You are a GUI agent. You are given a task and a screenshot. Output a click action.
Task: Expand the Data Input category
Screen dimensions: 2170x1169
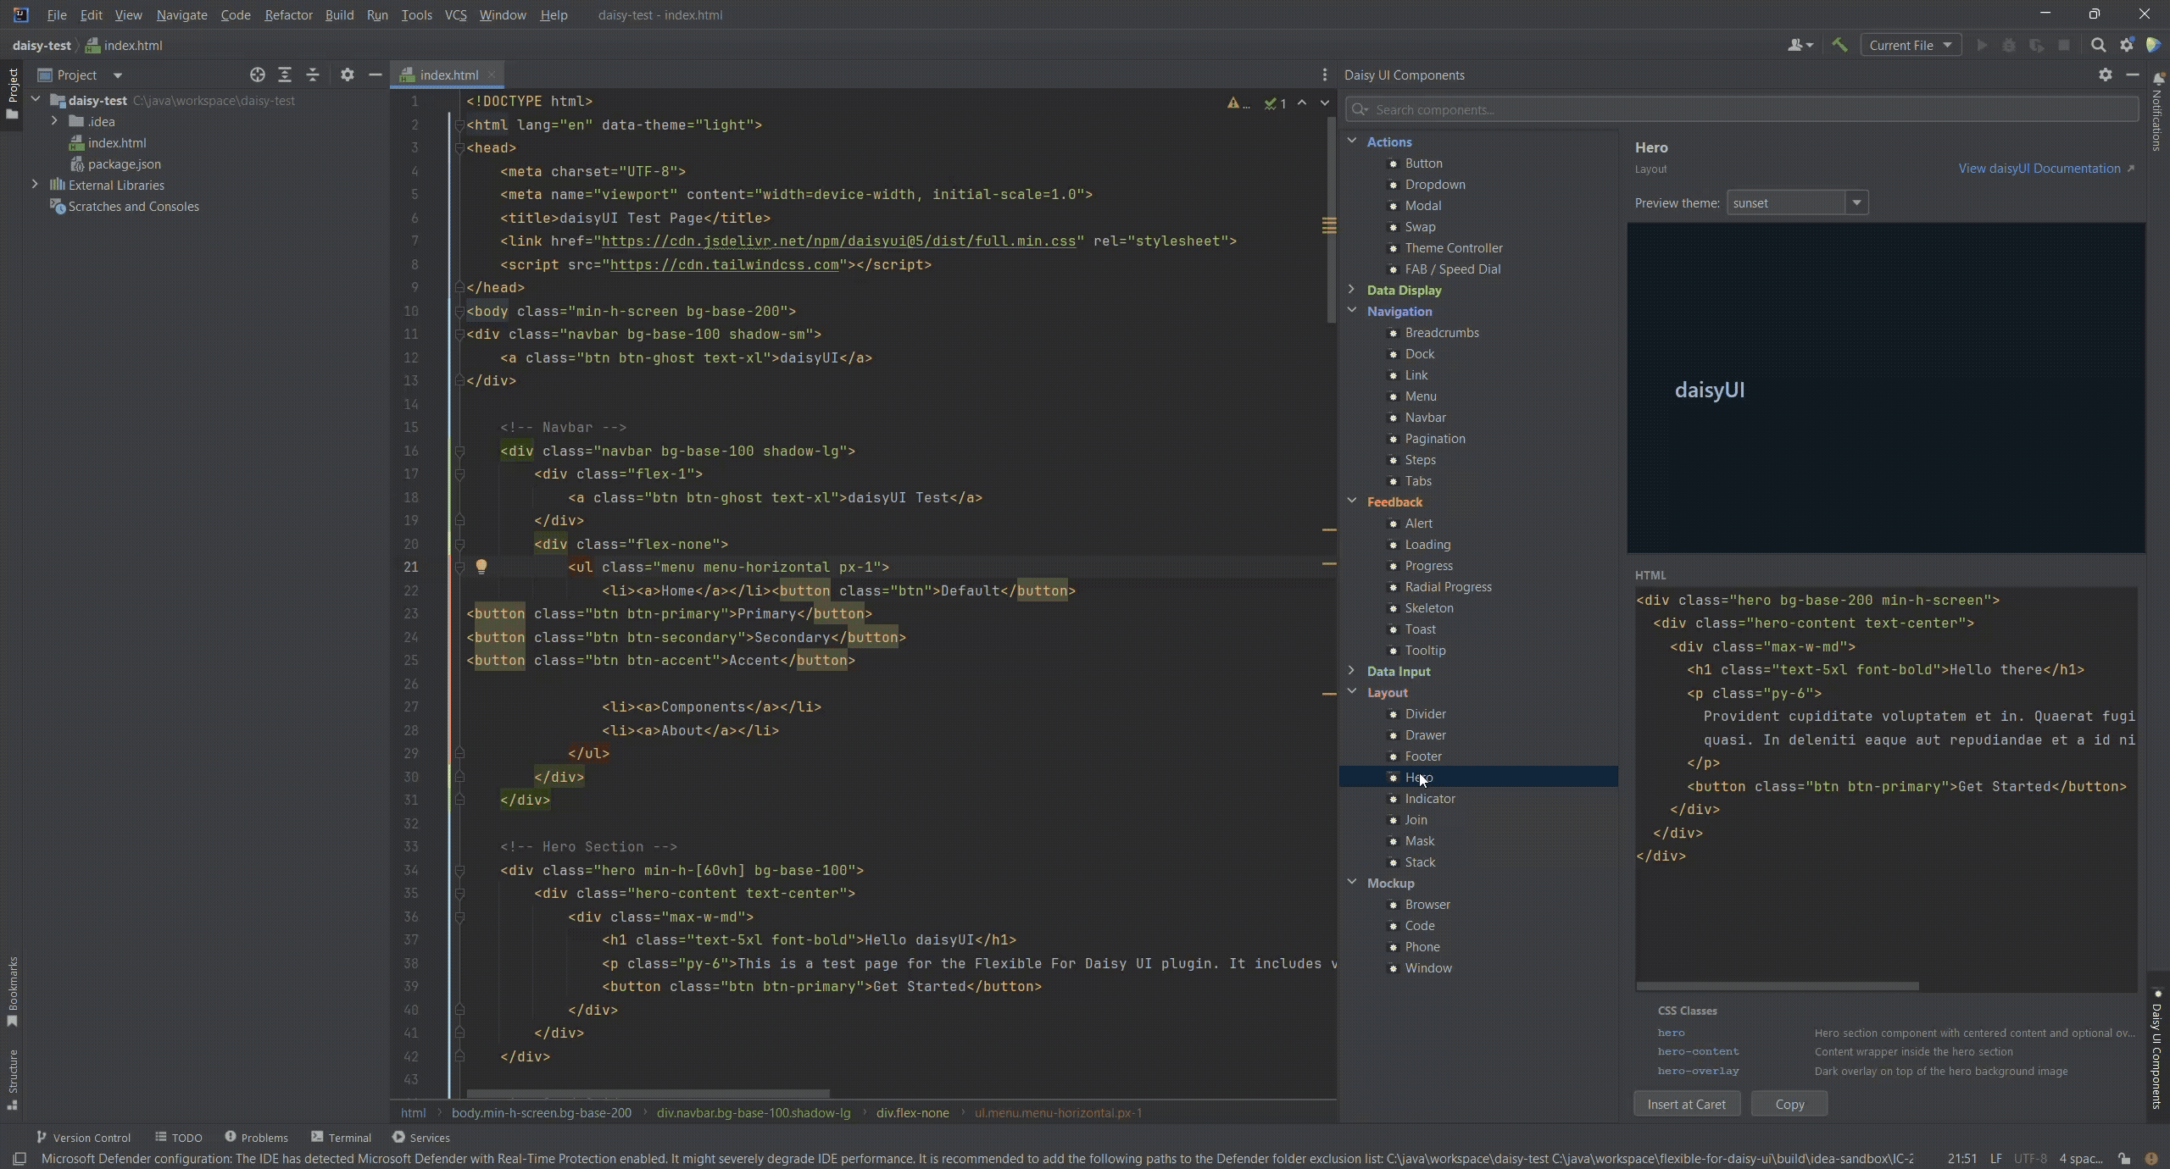1352,670
